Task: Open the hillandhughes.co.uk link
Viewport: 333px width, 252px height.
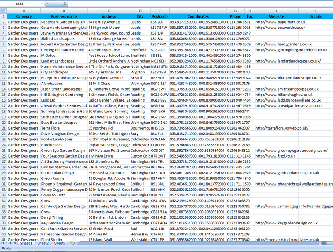Action: (x=284, y=94)
